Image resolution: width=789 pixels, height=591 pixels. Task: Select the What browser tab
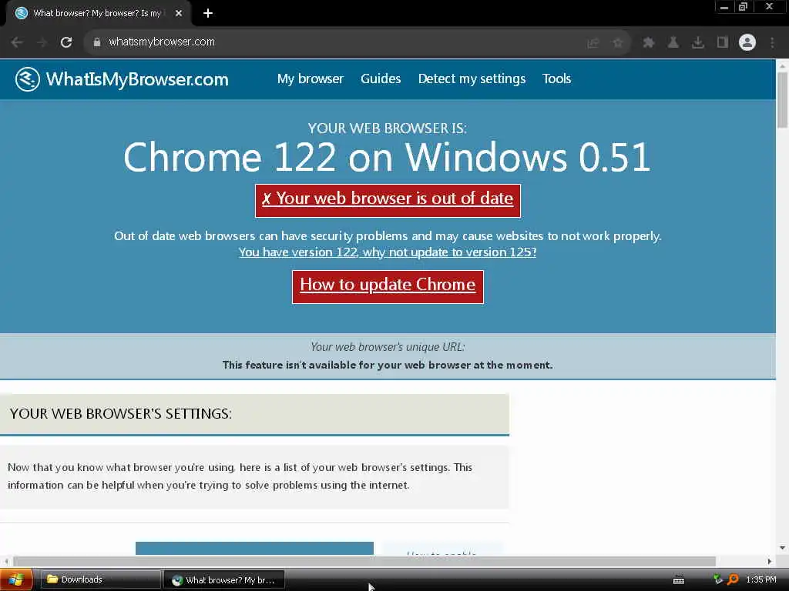[x=98, y=14]
